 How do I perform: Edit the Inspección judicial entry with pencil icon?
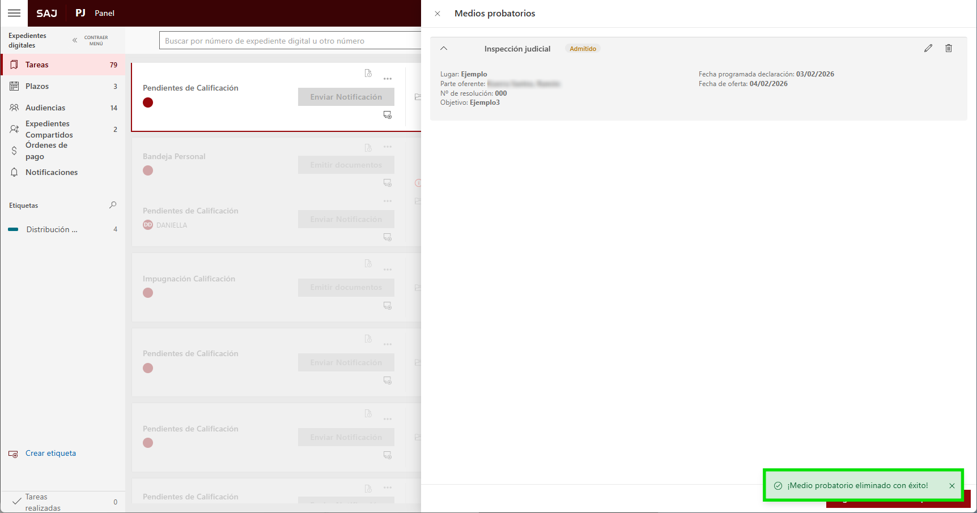click(x=928, y=48)
